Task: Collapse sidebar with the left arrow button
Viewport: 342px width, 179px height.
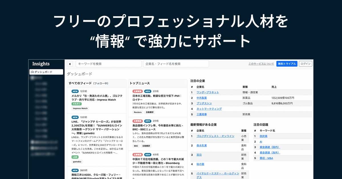Action: [70, 64]
